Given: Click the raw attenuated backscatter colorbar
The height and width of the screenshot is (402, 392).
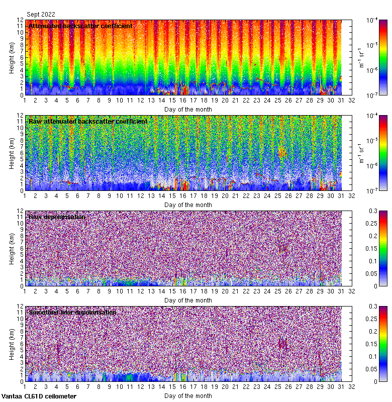Looking at the screenshot, I should 383,153.
